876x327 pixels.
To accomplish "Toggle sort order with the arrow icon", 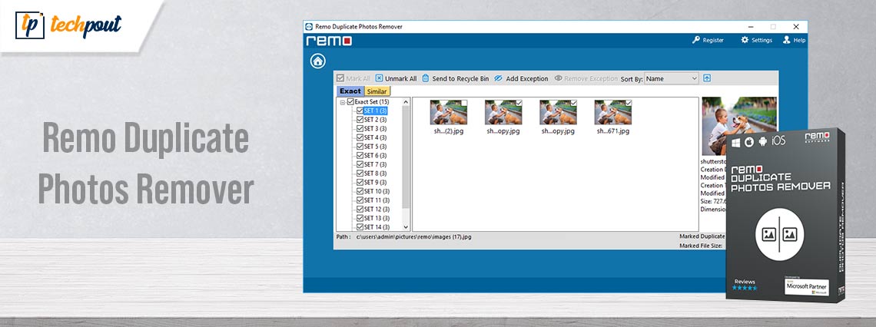I will [x=707, y=78].
